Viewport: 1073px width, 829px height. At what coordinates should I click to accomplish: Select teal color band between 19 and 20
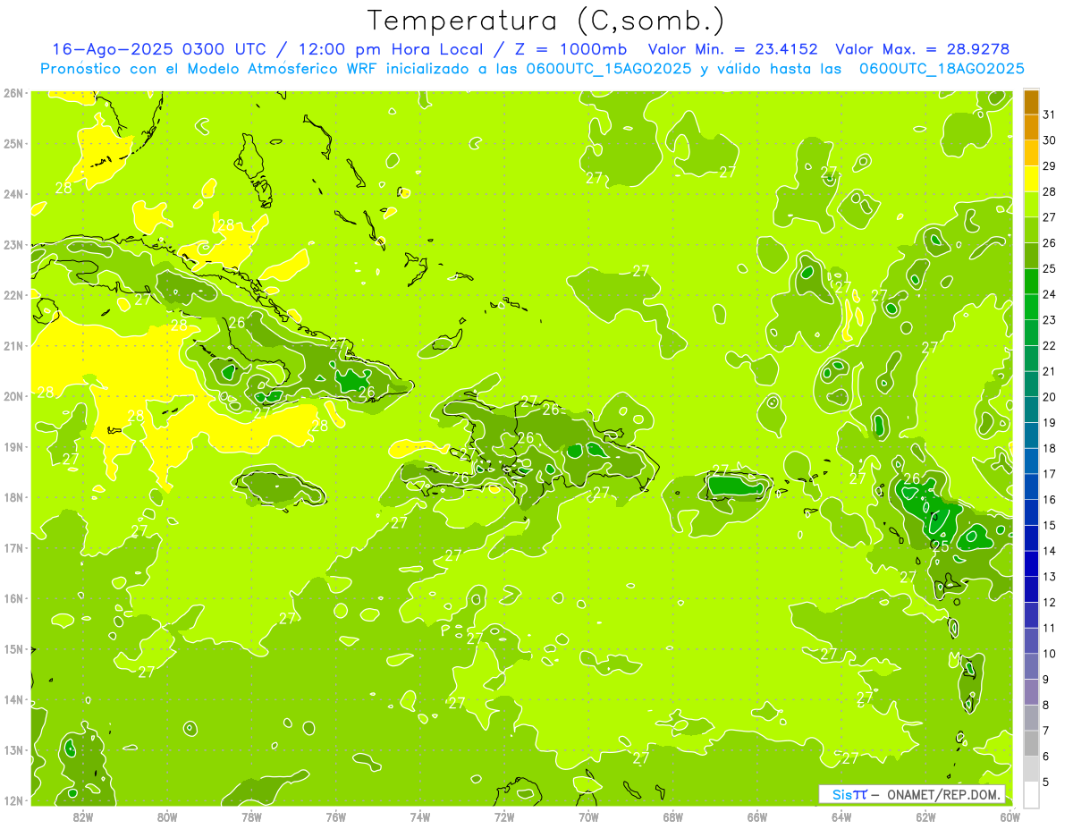(x=1031, y=410)
